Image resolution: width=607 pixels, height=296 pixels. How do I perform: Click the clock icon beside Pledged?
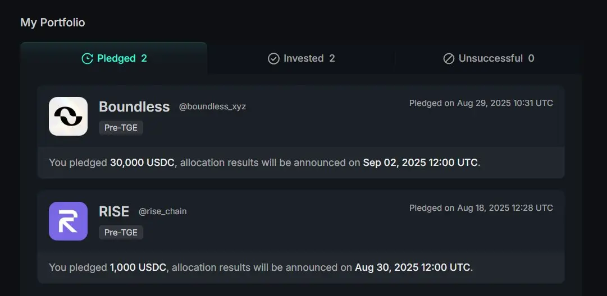[87, 59]
